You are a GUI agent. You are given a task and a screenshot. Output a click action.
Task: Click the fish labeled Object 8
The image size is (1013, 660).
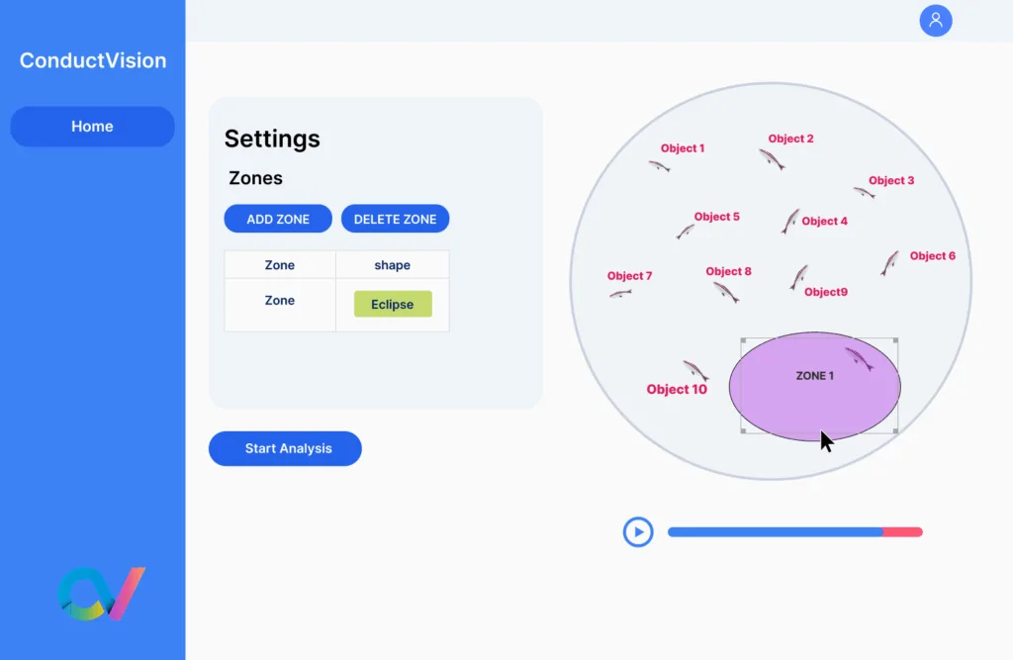[x=726, y=291]
